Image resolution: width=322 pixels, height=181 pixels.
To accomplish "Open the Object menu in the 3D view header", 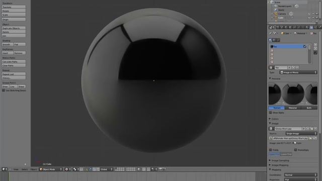I will pos(34,169).
